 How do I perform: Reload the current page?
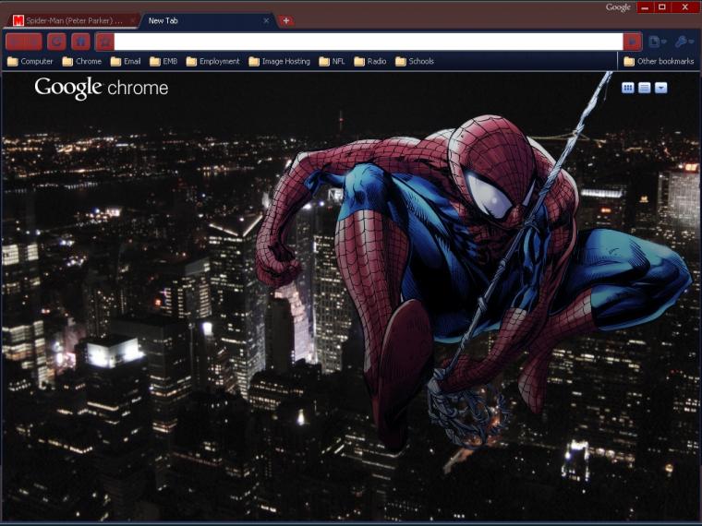(57, 42)
